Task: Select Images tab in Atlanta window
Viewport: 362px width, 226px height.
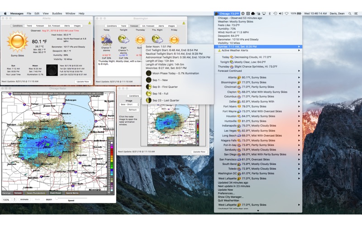Action: point(77,26)
